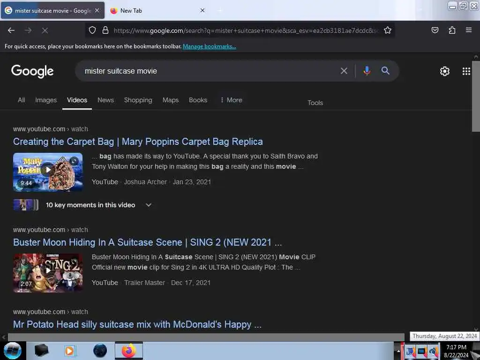The height and width of the screenshot is (360, 480).
Task: Open Mr Potato Head silly suitcase link
Action: [137, 324]
